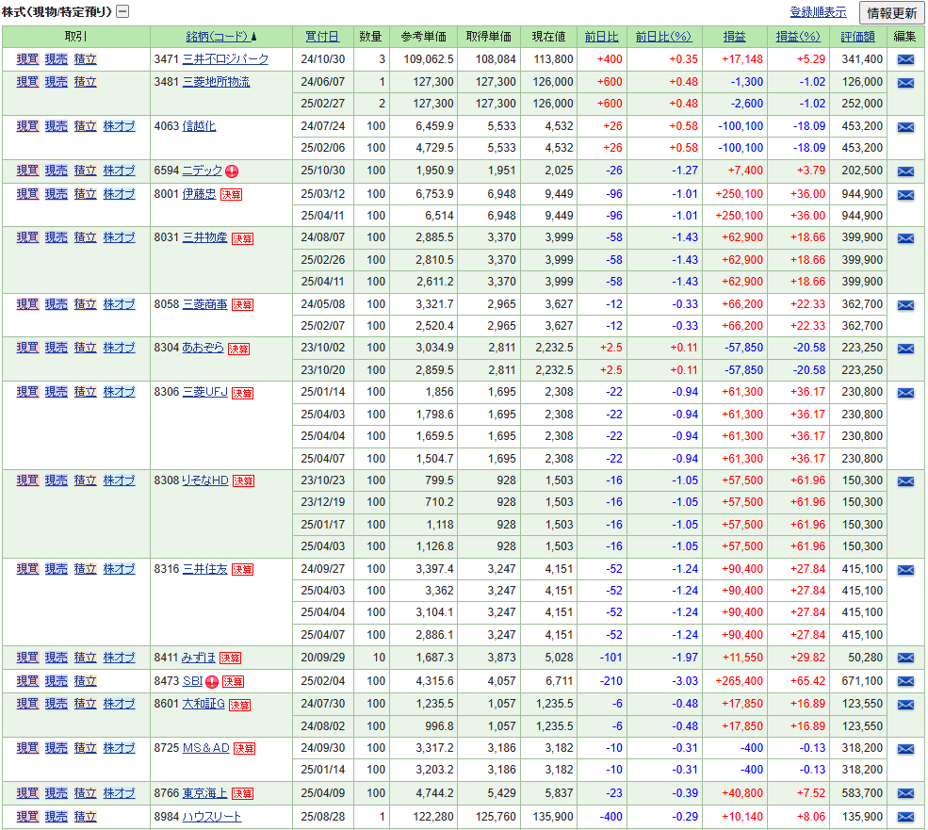This screenshot has height=830, width=928.
Task: Select the envelope icon in the ニデック row
Action: (x=905, y=171)
